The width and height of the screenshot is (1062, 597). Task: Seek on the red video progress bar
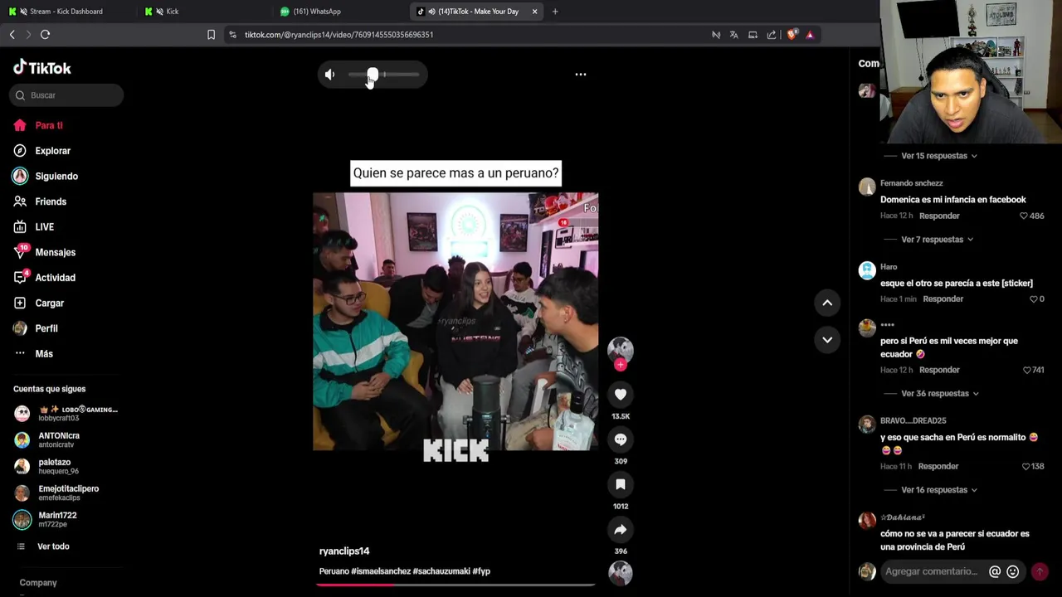pos(455,585)
